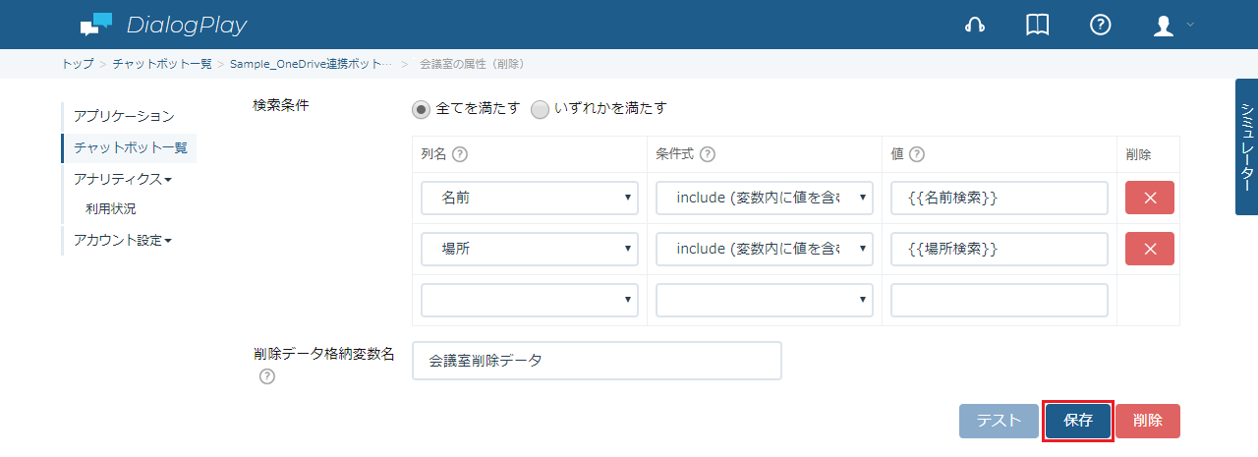Open the シミュレーター side tab
1258x457 pixels.
click(1246, 146)
